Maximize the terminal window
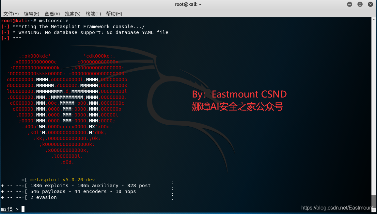377x214 pixels. click(360, 4)
